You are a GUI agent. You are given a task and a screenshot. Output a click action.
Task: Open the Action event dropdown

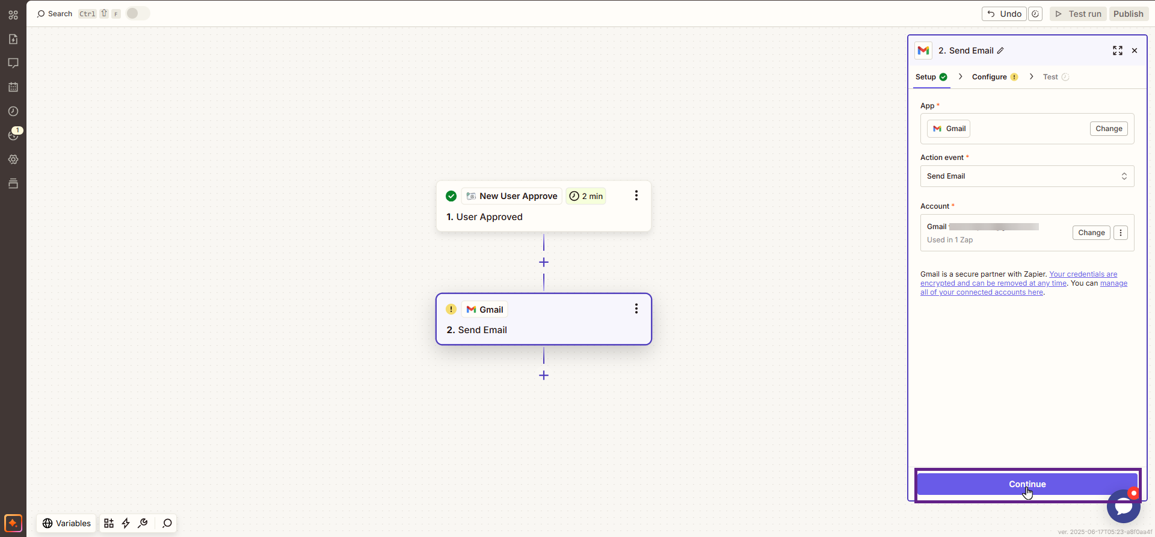pyautogui.click(x=1027, y=176)
